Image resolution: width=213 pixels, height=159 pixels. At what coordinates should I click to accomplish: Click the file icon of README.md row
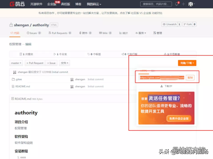click(13, 86)
